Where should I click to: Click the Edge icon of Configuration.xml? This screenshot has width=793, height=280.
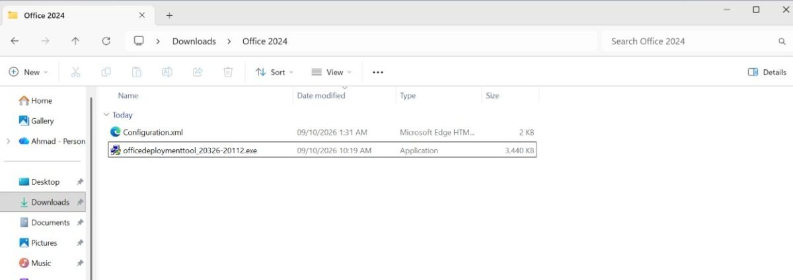point(116,132)
